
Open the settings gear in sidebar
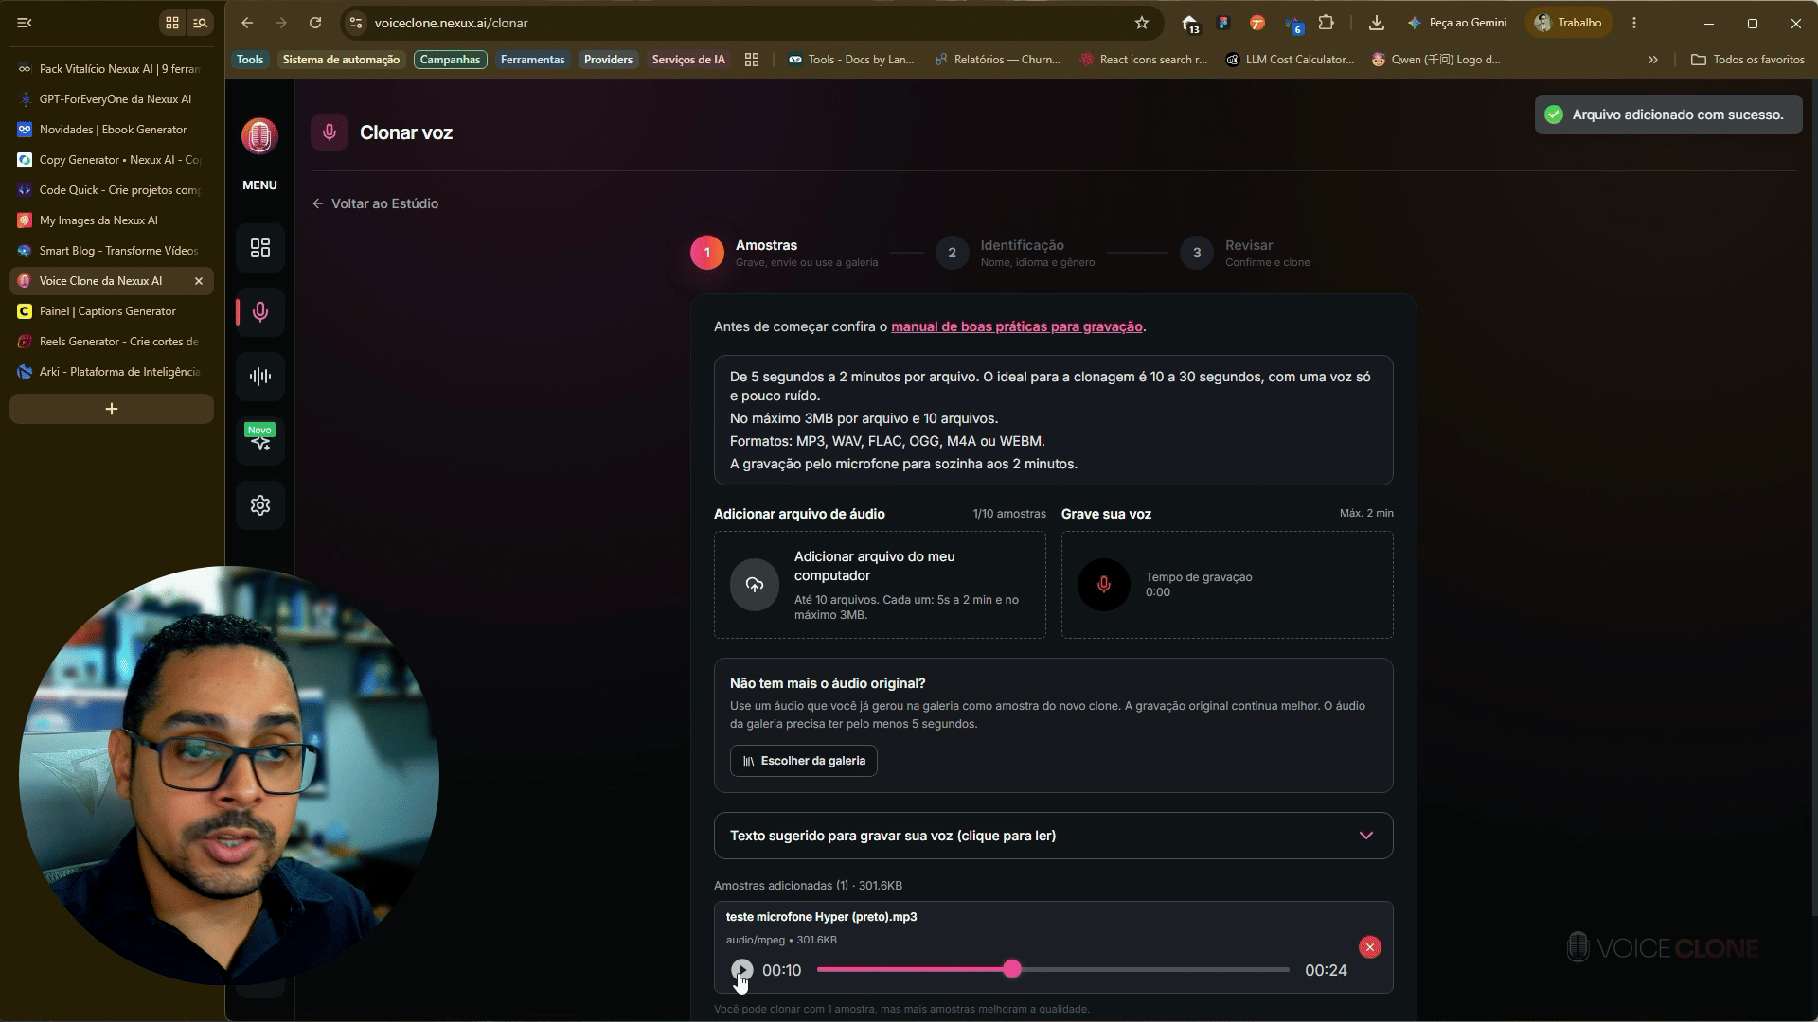[x=260, y=505]
